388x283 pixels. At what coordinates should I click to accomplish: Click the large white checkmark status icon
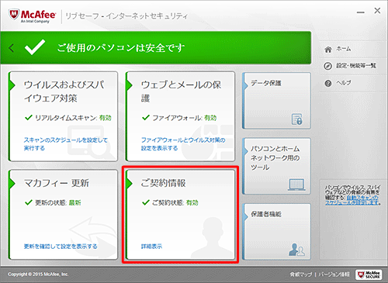(35, 47)
